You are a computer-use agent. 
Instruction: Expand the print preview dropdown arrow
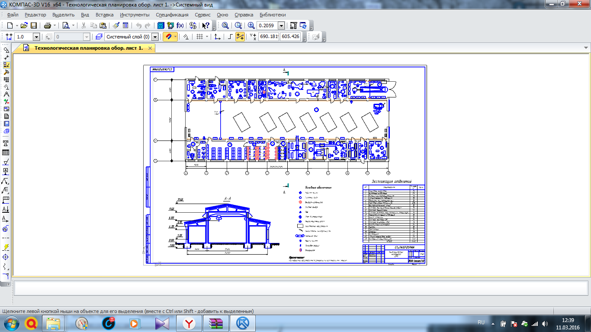tap(73, 26)
